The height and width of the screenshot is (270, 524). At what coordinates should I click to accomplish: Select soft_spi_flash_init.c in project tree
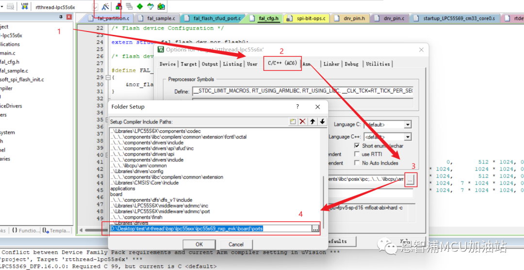point(22,79)
